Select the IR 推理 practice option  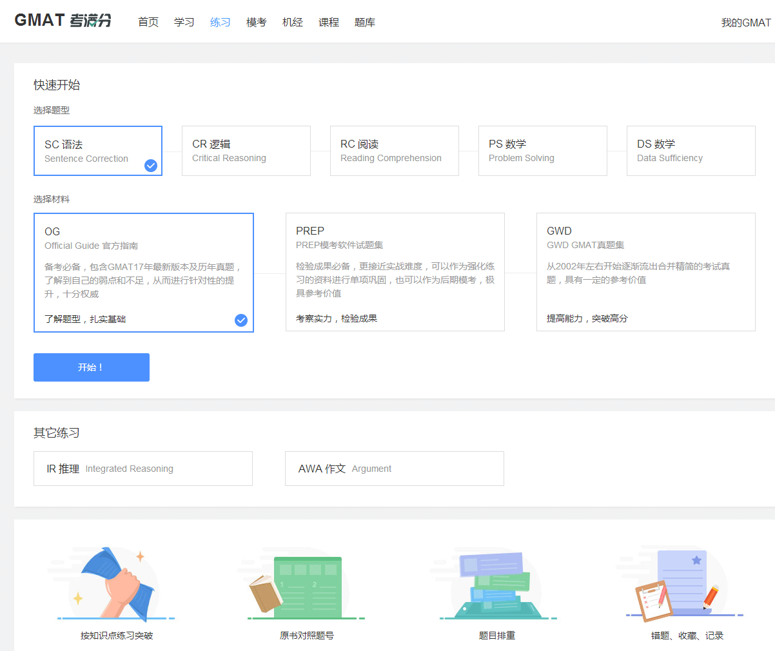142,469
